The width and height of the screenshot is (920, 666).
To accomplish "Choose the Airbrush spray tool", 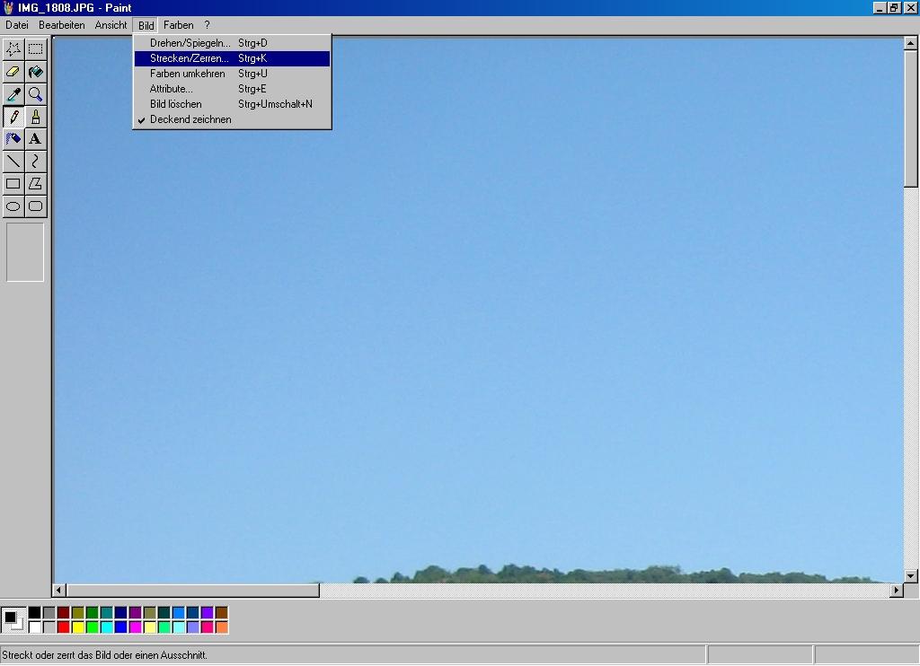I will coord(13,139).
